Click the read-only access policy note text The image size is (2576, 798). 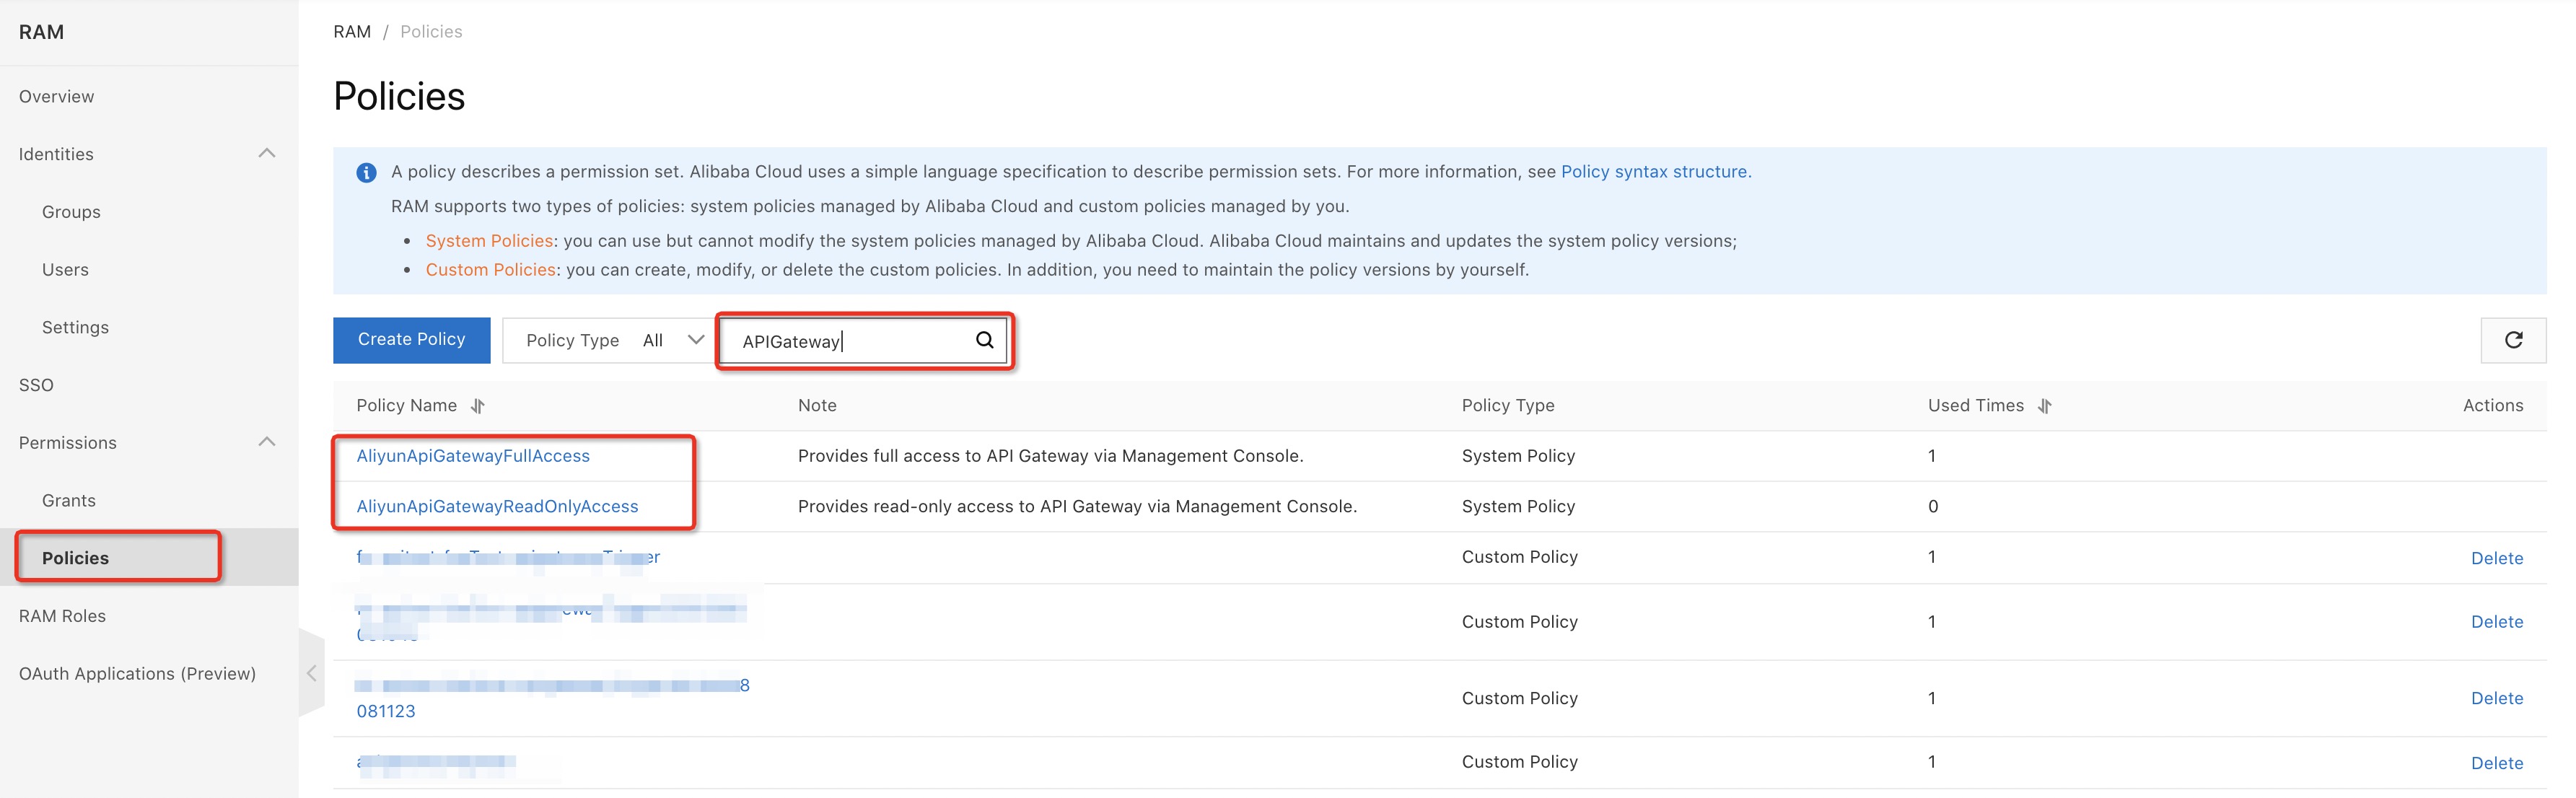click(x=1077, y=507)
